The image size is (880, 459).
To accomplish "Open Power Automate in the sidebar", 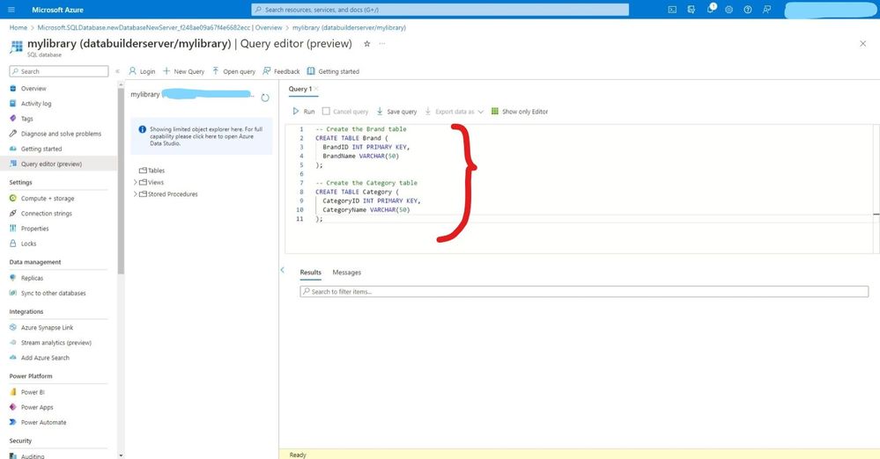I will 44,423.
